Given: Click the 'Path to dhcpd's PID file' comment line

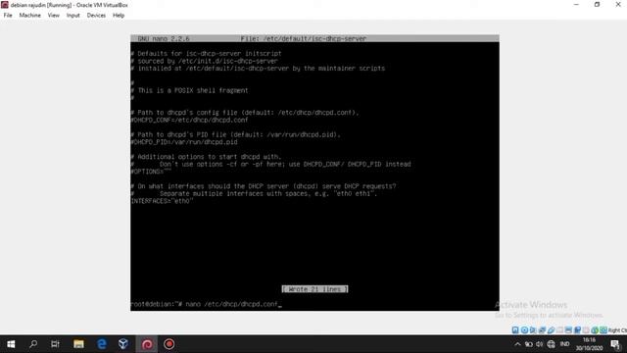Looking at the screenshot, I should coord(235,134).
